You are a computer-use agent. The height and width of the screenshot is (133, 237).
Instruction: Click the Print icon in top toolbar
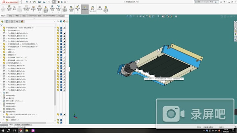[x=44, y=2]
